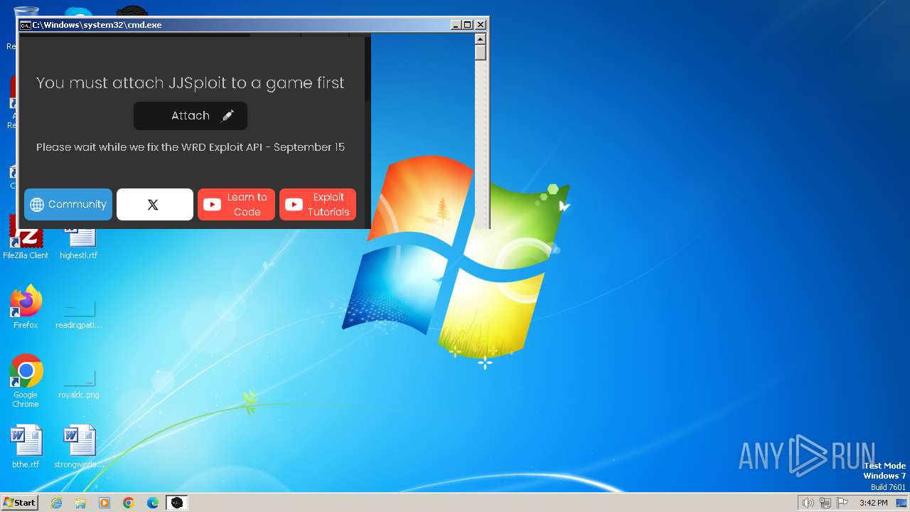Click the YouTube icon beside Learn to Code
Viewport: 910px width, 512px height.
(212, 205)
